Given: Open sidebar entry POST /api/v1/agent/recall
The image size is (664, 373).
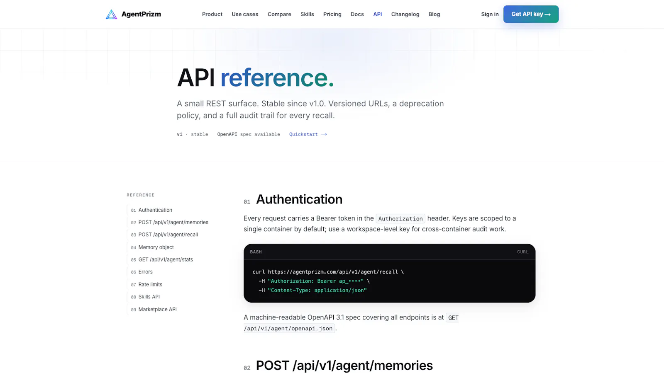Looking at the screenshot, I should coord(164,235).
